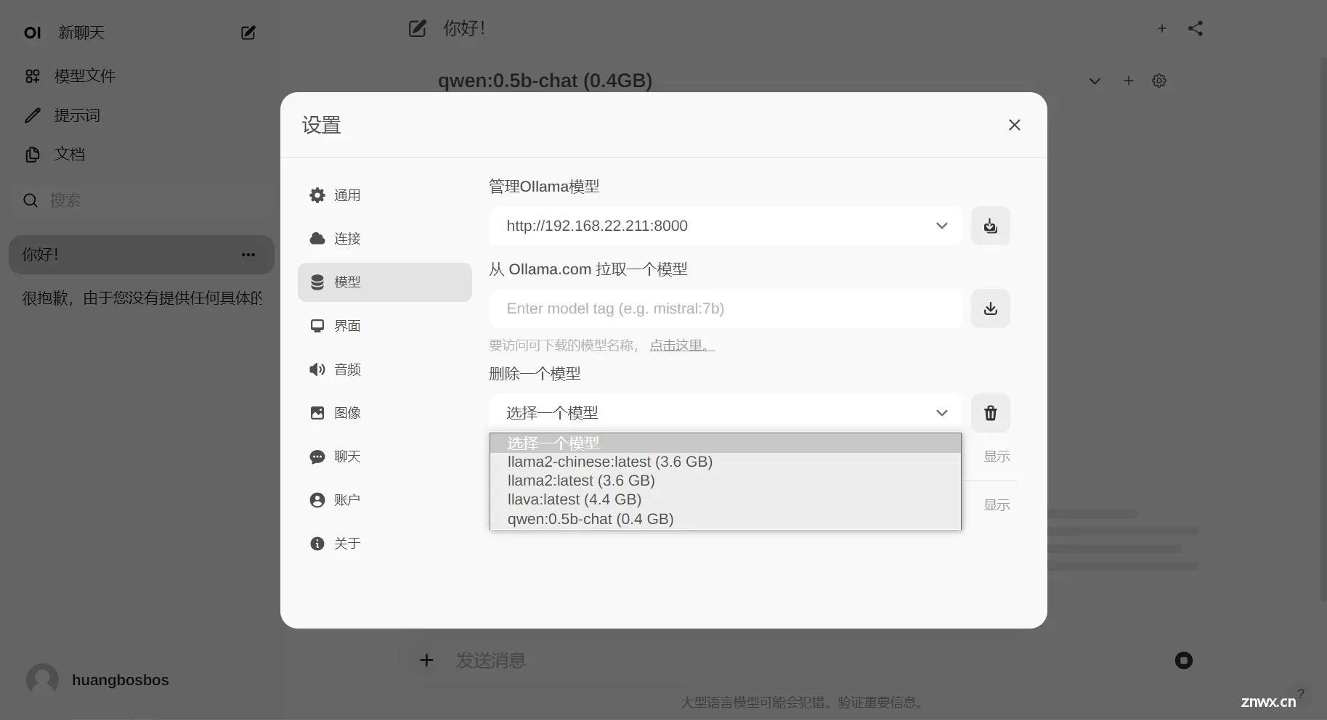Viewport: 1327px width, 720px height.
Task: Open the Connections (连接) settings tab
Action: click(385, 239)
